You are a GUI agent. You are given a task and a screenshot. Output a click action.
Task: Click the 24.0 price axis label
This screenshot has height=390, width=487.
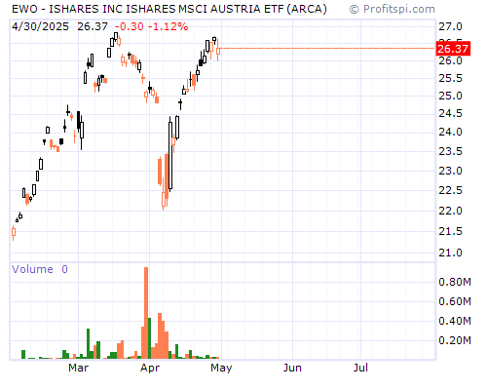450,132
